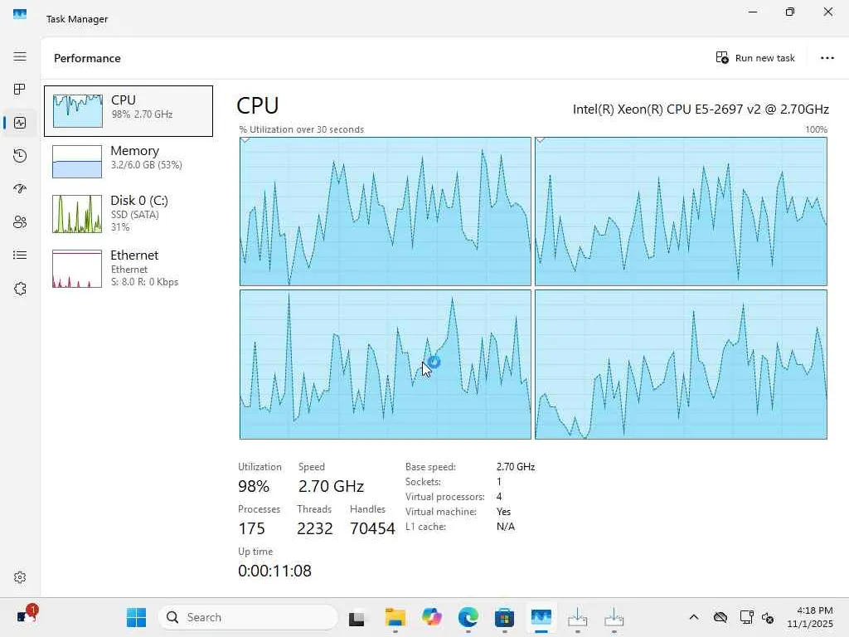Click '% Utilization over 30 seconds' label
The width and height of the screenshot is (849, 637).
pyautogui.click(x=302, y=129)
